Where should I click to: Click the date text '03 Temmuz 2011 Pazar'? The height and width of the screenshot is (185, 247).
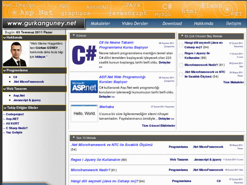(x=34, y=33)
